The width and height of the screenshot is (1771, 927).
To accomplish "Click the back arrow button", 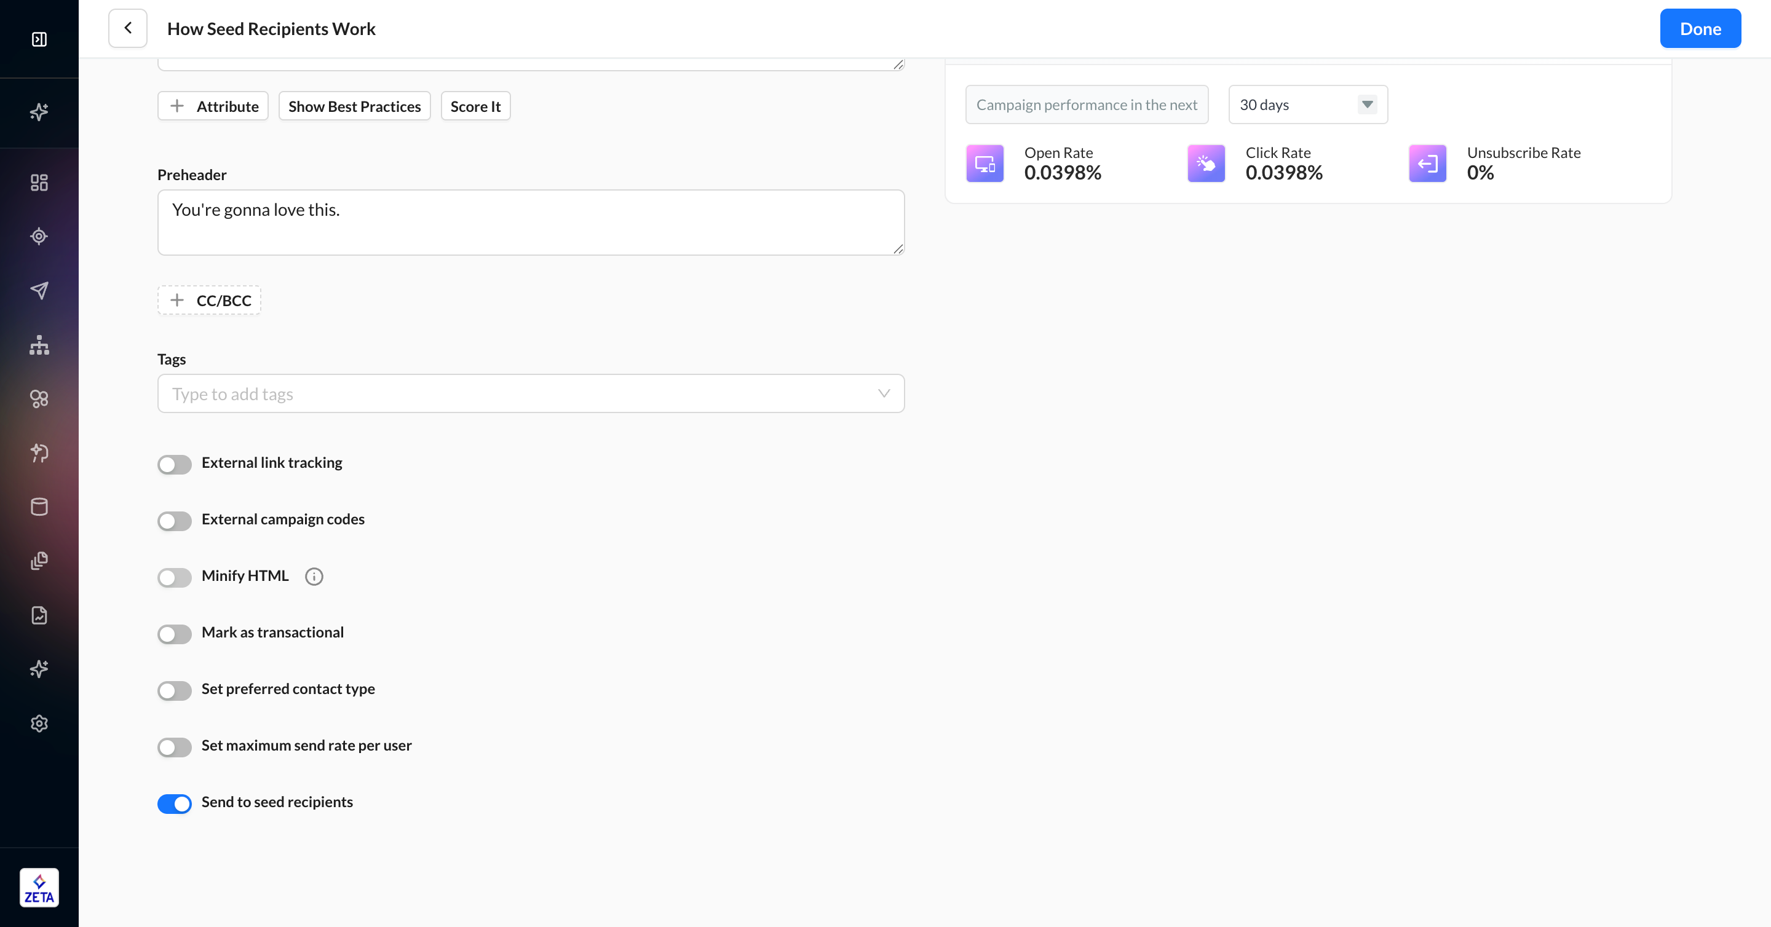I will pyautogui.click(x=128, y=28).
